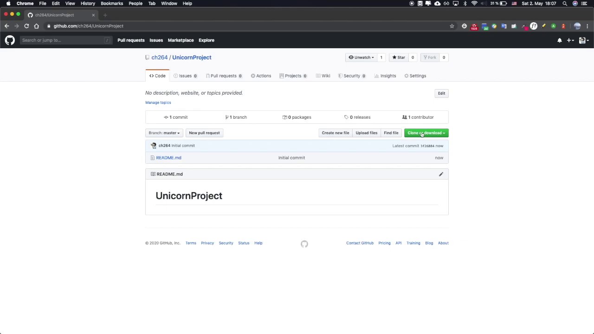
Task: Open the 1 branch link
Action: pyautogui.click(x=236, y=117)
